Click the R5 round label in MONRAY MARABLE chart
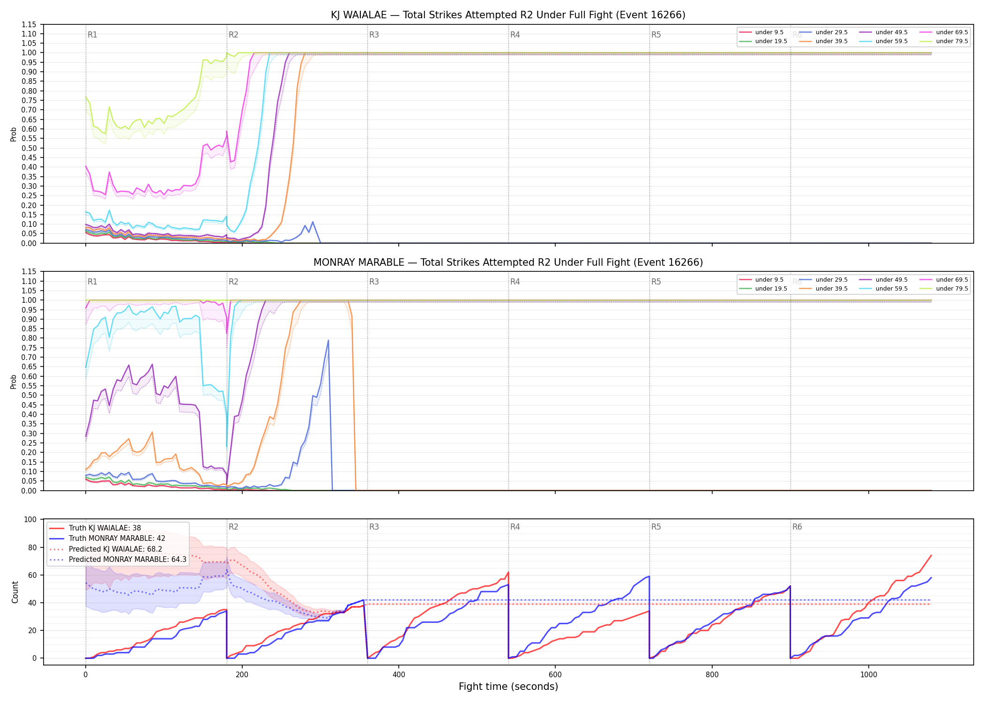 click(656, 282)
